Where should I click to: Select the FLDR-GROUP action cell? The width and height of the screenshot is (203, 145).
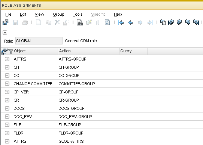(x=71, y=133)
